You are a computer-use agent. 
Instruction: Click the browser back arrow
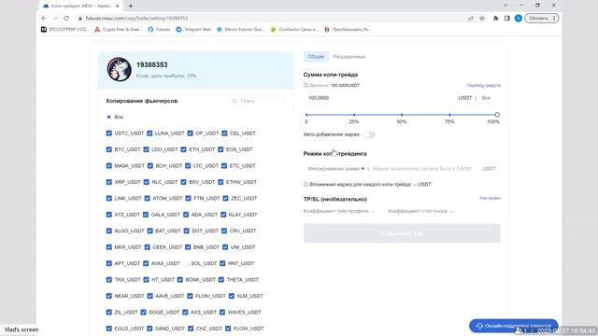[x=44, y=19]
